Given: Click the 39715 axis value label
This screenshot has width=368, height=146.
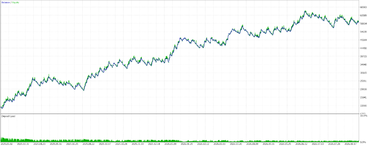Looking at the screenshot, I should [x=363, y=56].
